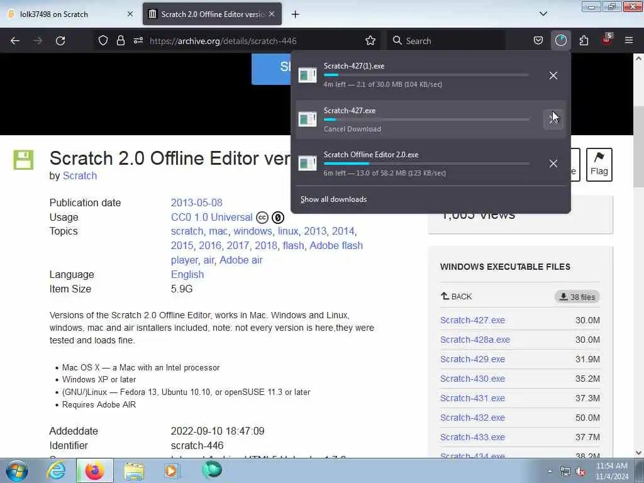This screenshot has width=644, height=483.
Task: Close the Scratch 2.0 Offline Editor tab
Action: coord(272,14)
